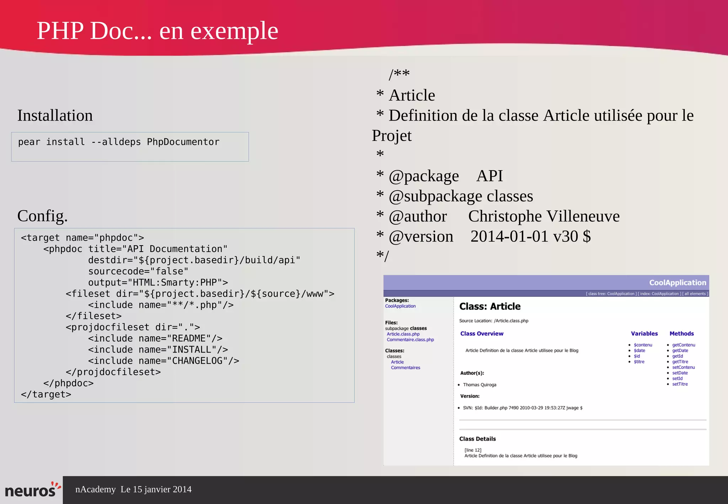
Task: Open the setId method link
Action: pyautogui.click(x=677, y=379)
